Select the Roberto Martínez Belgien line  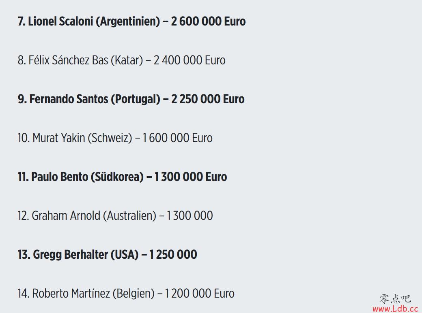point(126,294)
